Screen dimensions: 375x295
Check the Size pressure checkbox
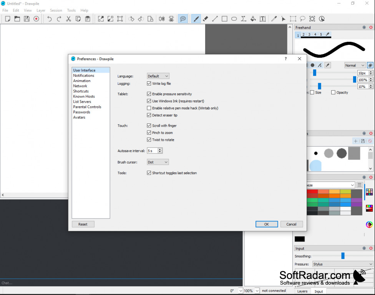click(312, 92)
